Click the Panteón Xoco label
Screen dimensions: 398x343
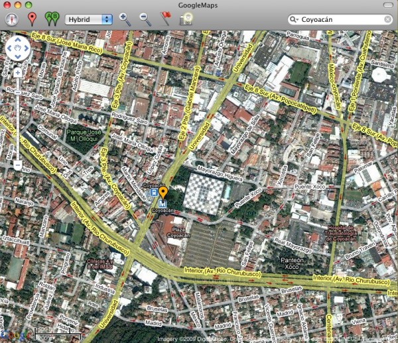(x=292, y=263)
